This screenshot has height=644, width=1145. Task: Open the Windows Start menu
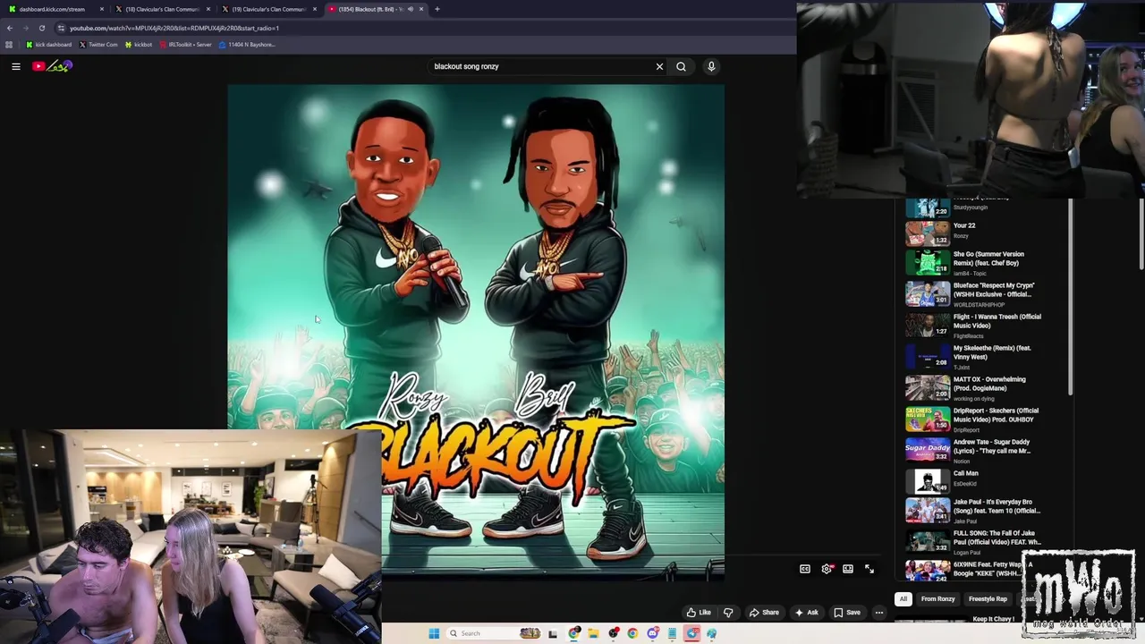pyautogui.click(x=434, y=633)
